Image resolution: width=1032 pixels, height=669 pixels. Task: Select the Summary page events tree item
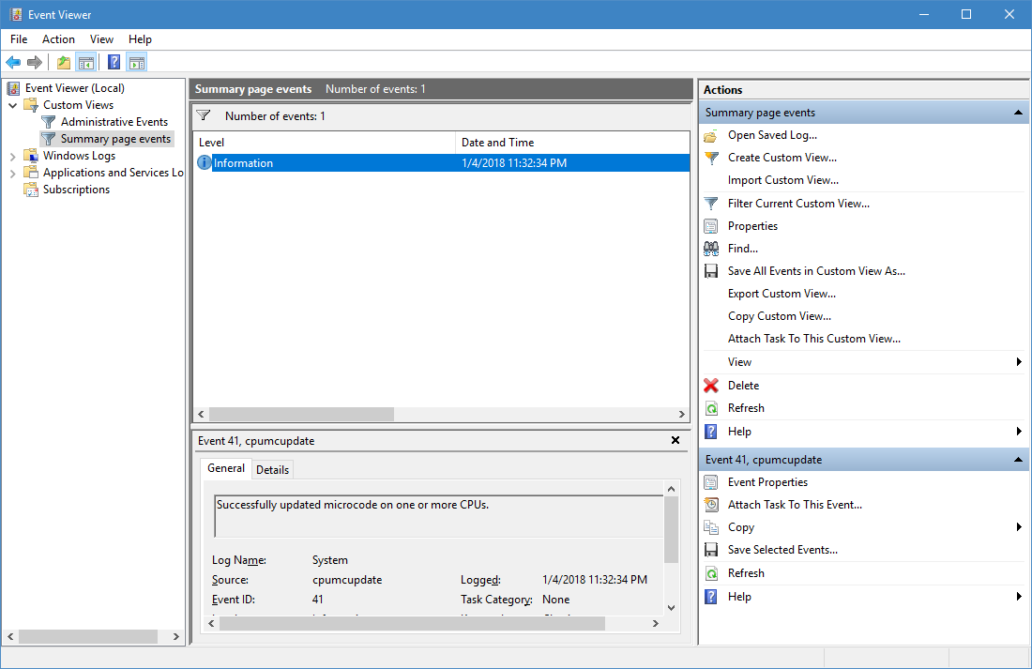point(115,139)
